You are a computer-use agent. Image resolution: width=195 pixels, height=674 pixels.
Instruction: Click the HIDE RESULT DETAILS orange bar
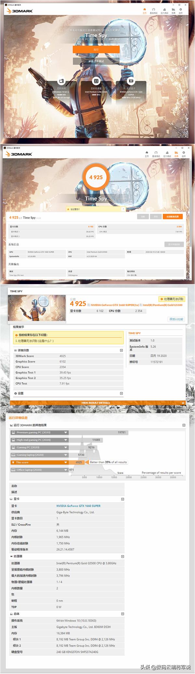[97, 403]
